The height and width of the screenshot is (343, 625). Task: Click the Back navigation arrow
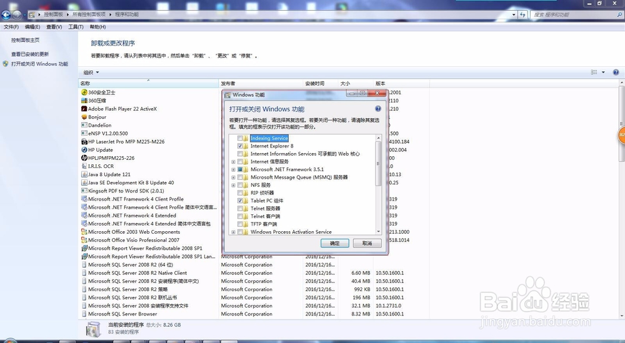[x=6, y=15]
